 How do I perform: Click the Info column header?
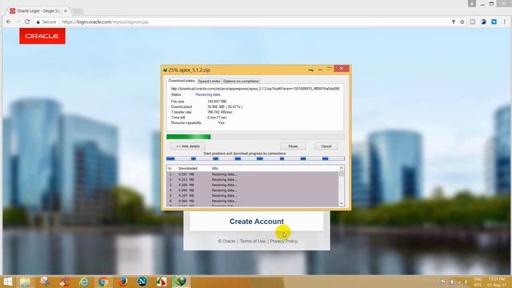[215, 168]
